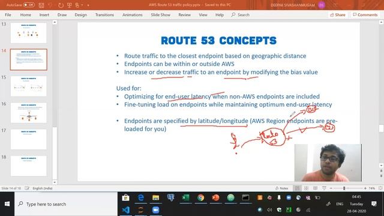Image resolution: width=384 pixels, height=216 pixels.
Task: Open the File menu
Action: [x=8, y=14]
